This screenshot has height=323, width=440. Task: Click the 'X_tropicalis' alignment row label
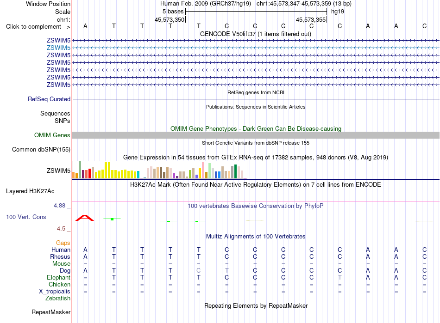point(55,292)
